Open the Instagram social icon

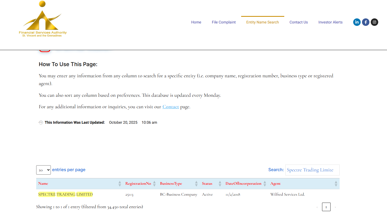click(374, 22)
